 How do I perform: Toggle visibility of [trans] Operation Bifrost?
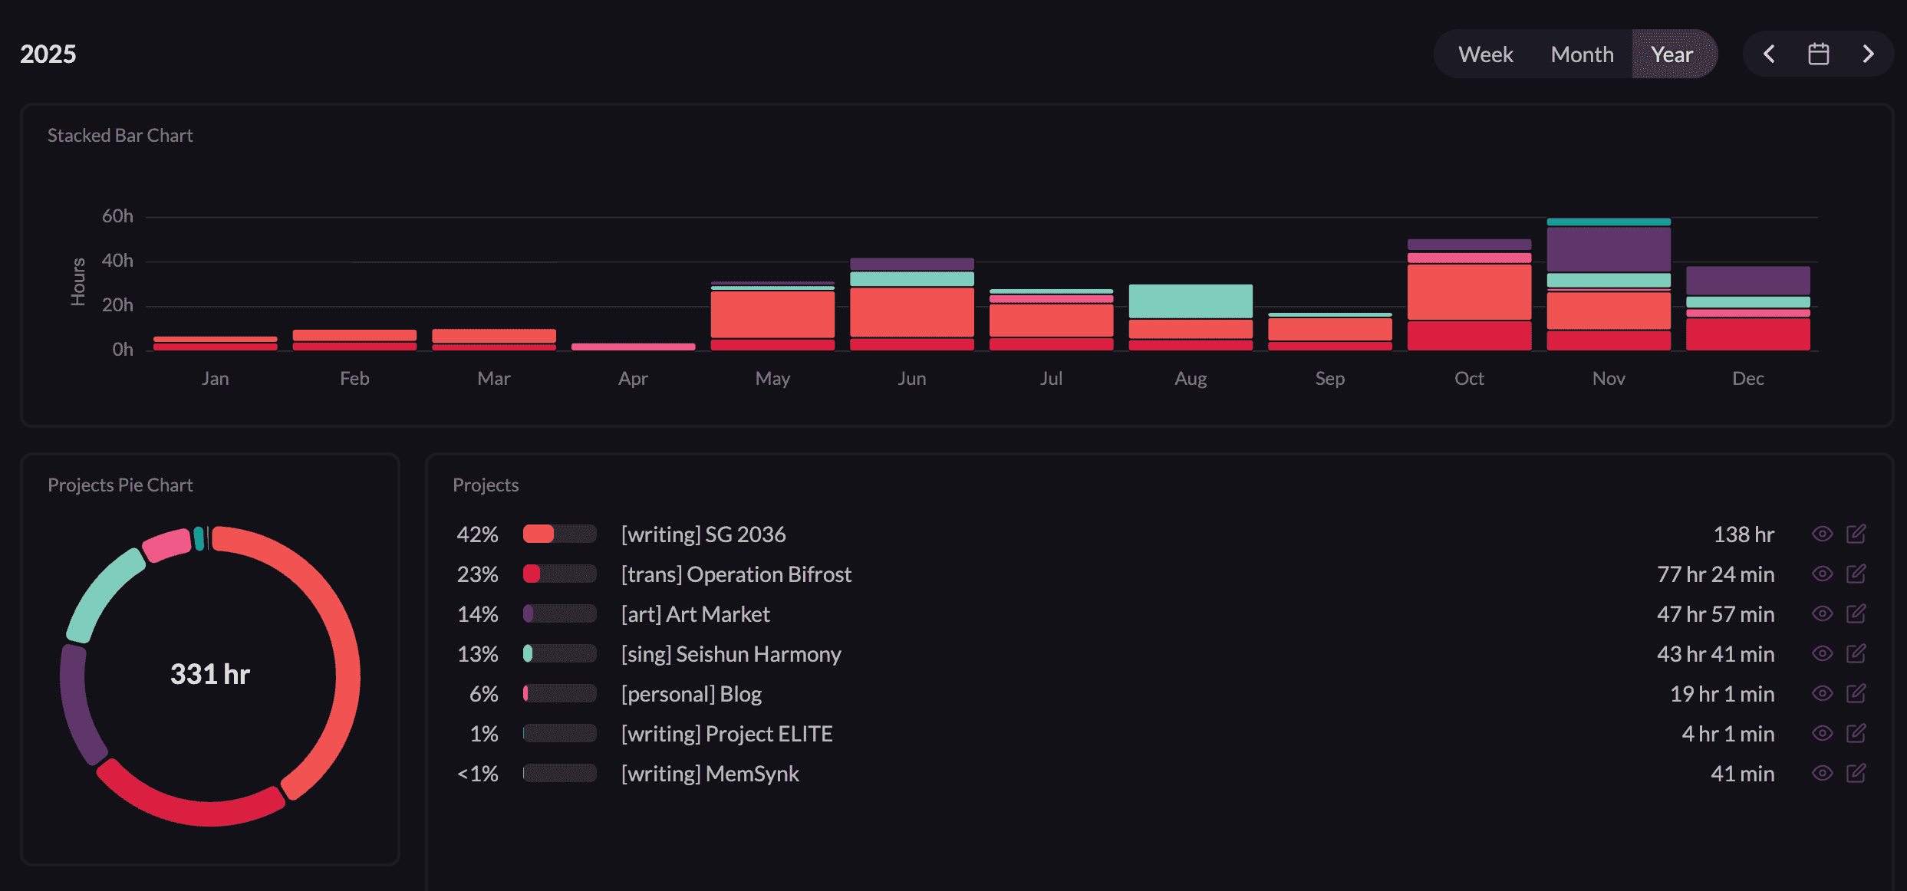point(1823,574)
